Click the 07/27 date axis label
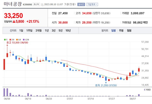The height and width of the screenshot is (104, 152). tap(112, 99)
